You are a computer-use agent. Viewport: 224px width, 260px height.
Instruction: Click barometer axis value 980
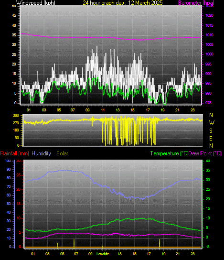208,93
